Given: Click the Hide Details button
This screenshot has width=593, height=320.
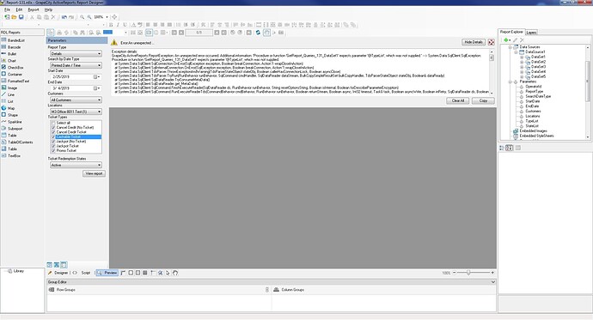Looking at the screenshot, I should pos(474,42).
